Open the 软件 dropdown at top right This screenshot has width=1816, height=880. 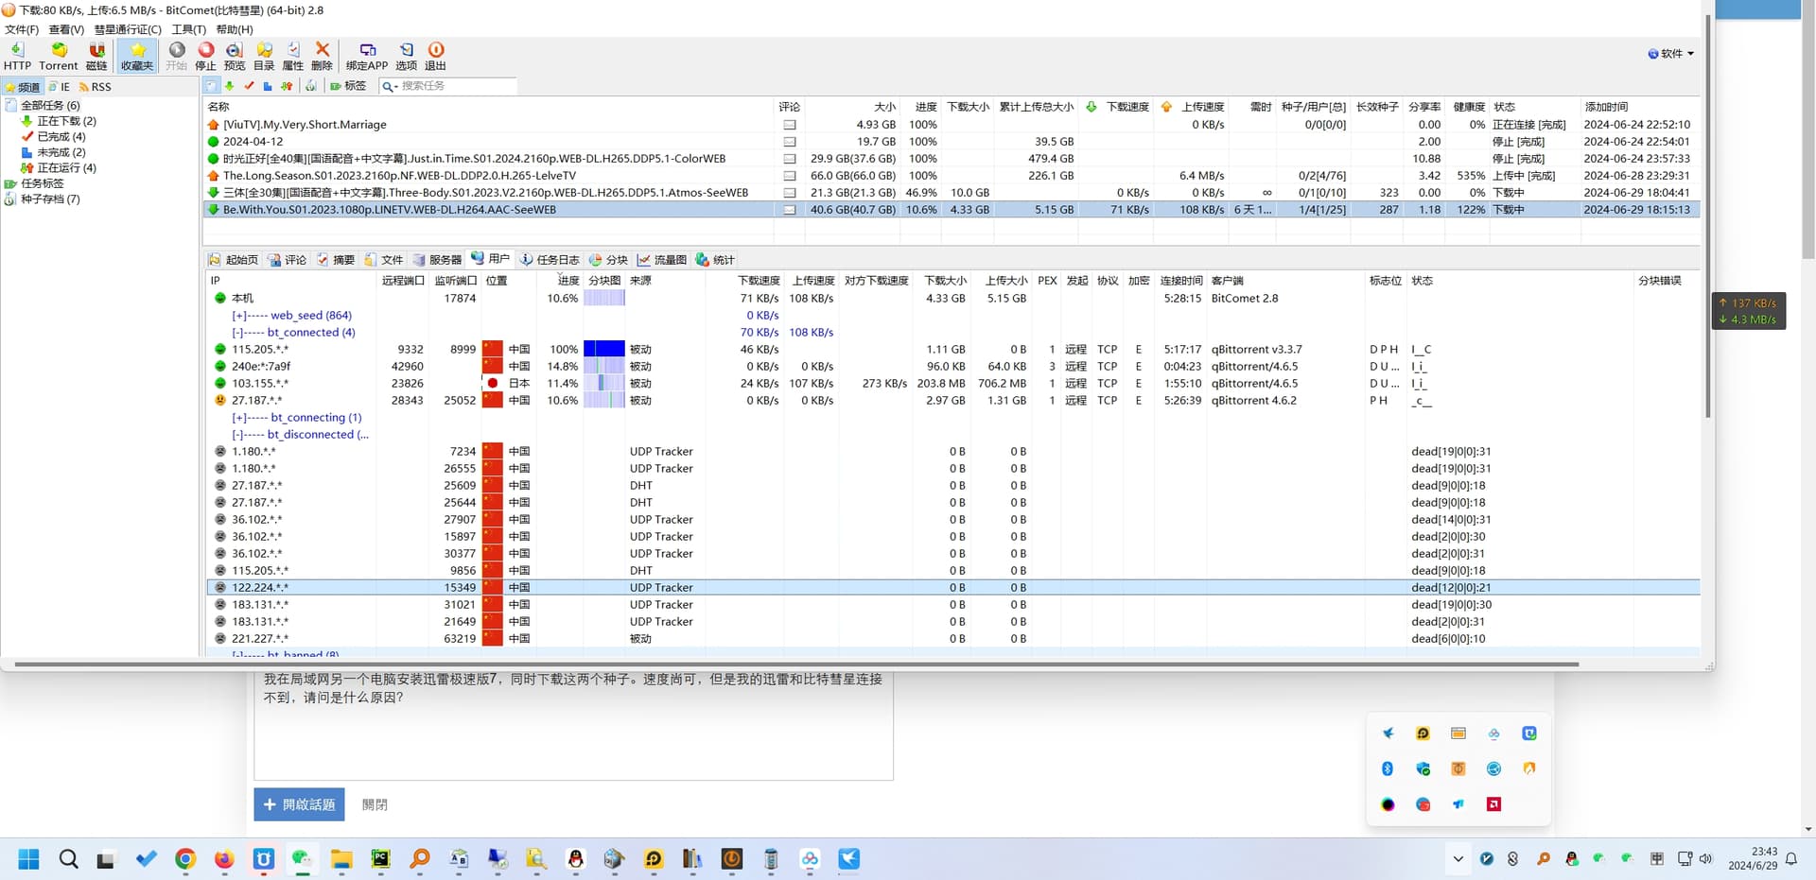pyautogui.click(x=1671, y=54)
